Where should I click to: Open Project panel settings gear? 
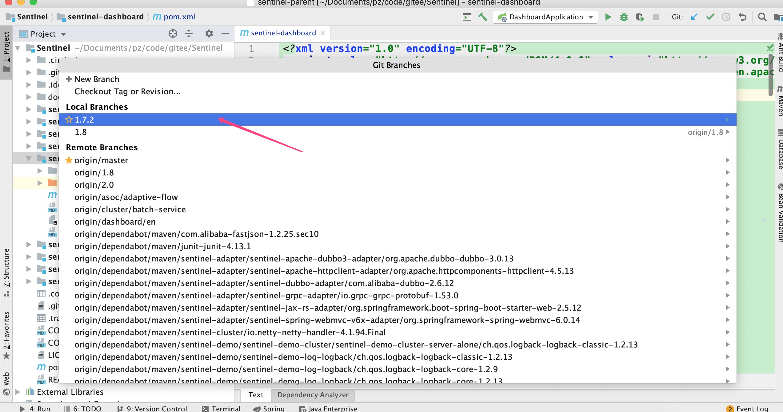click(209, 33)
